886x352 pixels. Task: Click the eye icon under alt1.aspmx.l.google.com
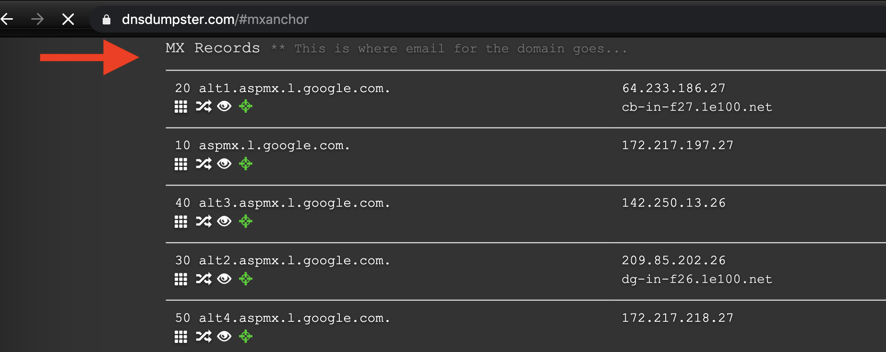tap(224, 106)
